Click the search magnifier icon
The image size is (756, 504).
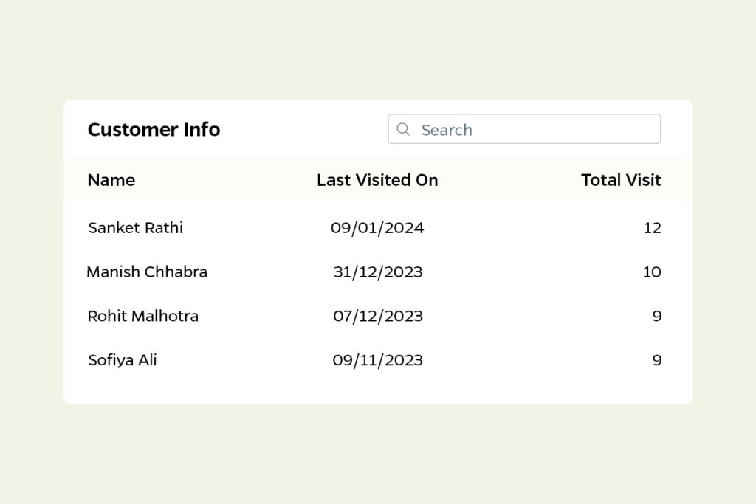(x=403, y=129)
